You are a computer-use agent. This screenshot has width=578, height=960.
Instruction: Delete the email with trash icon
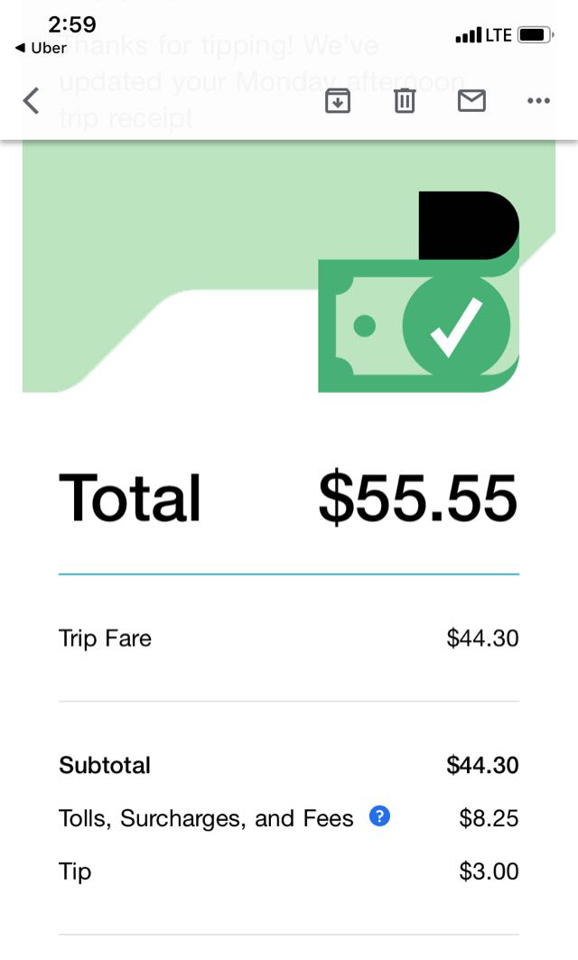[x=404, y=101]
